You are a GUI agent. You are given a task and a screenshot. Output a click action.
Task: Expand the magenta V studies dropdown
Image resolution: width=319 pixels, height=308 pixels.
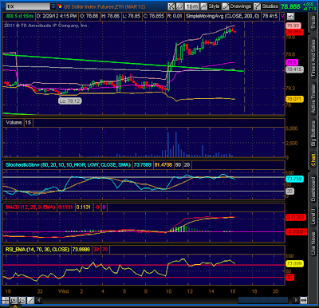282,16
